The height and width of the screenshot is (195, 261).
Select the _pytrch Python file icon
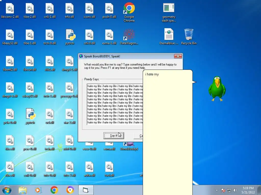[x=30, y=116]
